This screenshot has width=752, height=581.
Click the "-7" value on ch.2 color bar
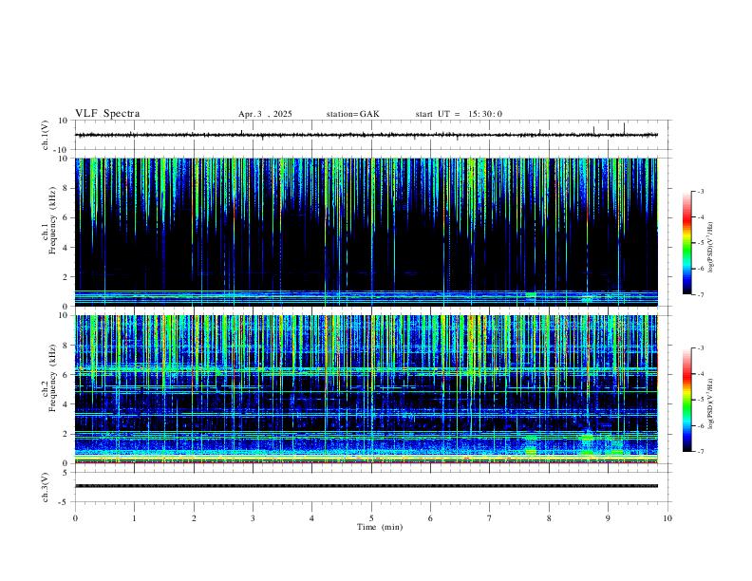(x=700, y=452)
